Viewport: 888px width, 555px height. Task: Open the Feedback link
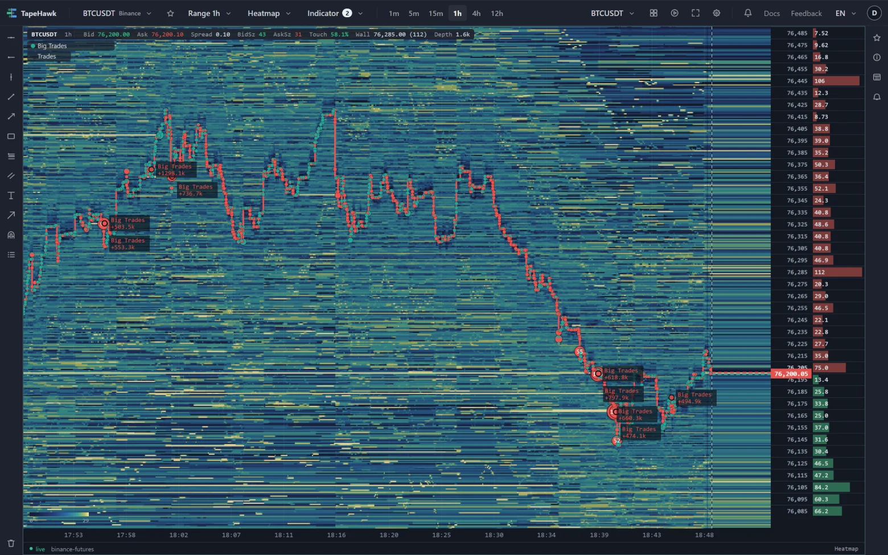[807, 13]
